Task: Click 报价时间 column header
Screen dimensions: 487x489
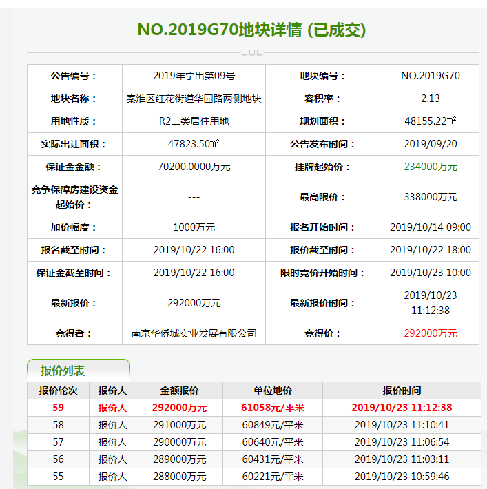Action: (x=402, y=391)
